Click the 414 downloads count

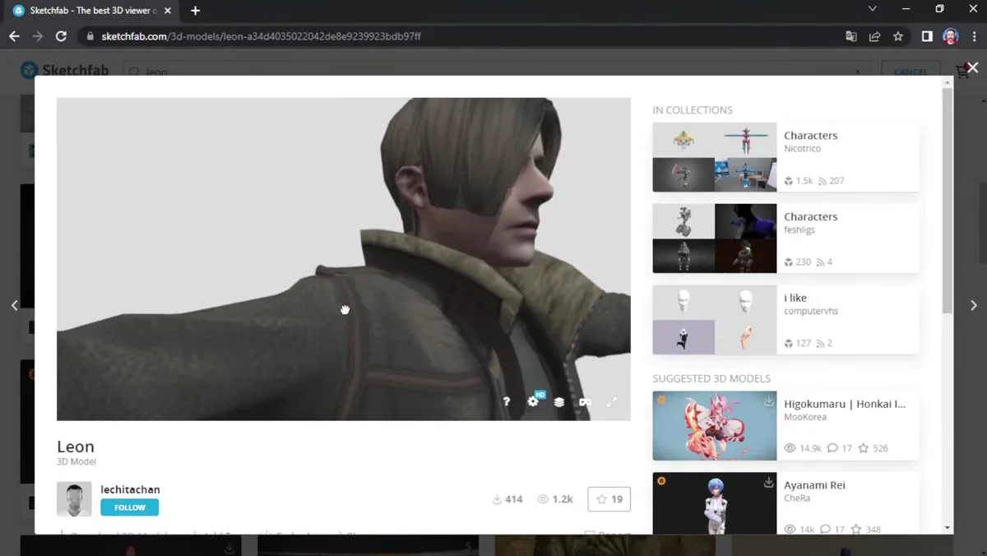(x=507, y=499)
